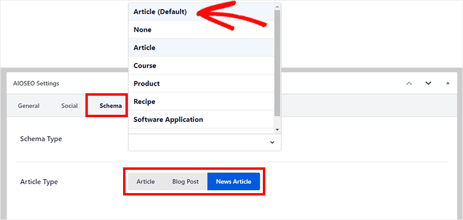The width and height of the screenshot is (463, 220).
Task: Collapse the AIOSEO Settings panel triangle
Action: coord(447,83)
